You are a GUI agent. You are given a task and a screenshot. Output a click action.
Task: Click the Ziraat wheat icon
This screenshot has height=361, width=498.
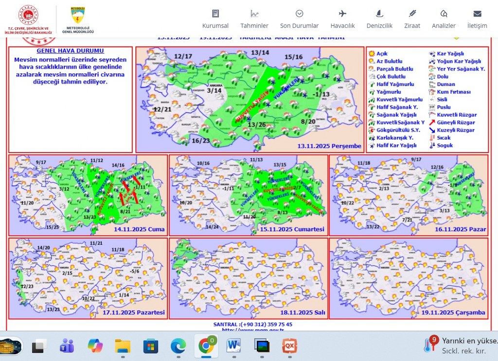(x=412, y=14)
